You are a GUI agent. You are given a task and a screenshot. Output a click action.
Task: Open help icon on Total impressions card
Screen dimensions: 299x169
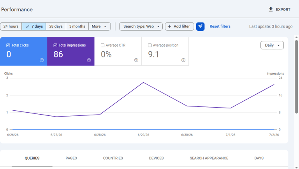(x=89, y=60)
